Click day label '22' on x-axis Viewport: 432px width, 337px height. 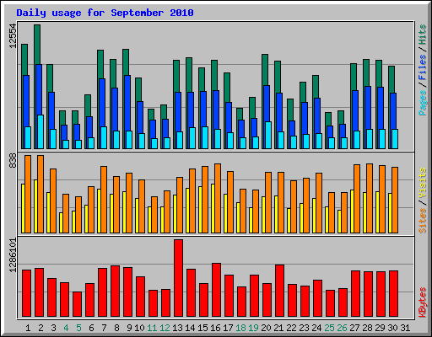291,328
